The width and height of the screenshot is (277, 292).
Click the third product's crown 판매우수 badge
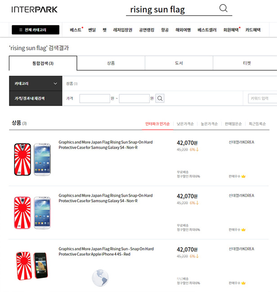pyautogui.click(x=237, y=283)
